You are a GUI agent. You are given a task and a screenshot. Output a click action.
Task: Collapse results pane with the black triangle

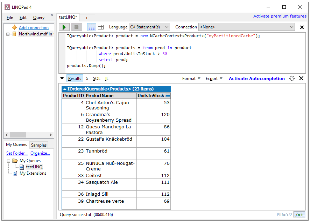coord(62,78)
